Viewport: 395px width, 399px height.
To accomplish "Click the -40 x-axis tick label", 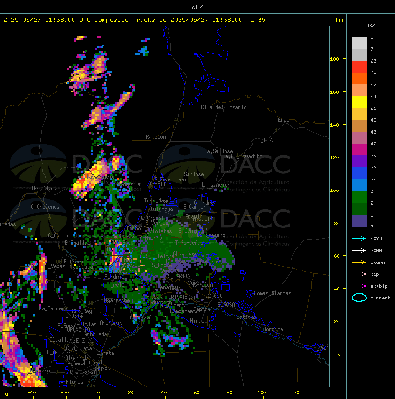I will pyautogui.click(x=32, y=393).
